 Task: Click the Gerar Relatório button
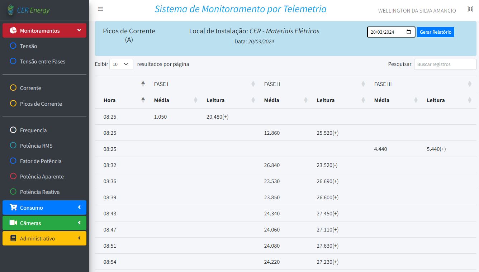pos(435,32)
